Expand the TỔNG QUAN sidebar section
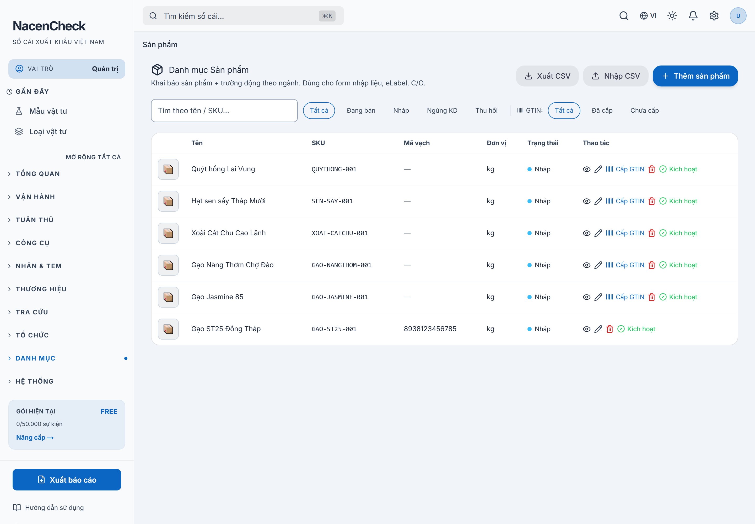This screenshot has height=524, width=755. pyautogui.click(x=67, y=174)
